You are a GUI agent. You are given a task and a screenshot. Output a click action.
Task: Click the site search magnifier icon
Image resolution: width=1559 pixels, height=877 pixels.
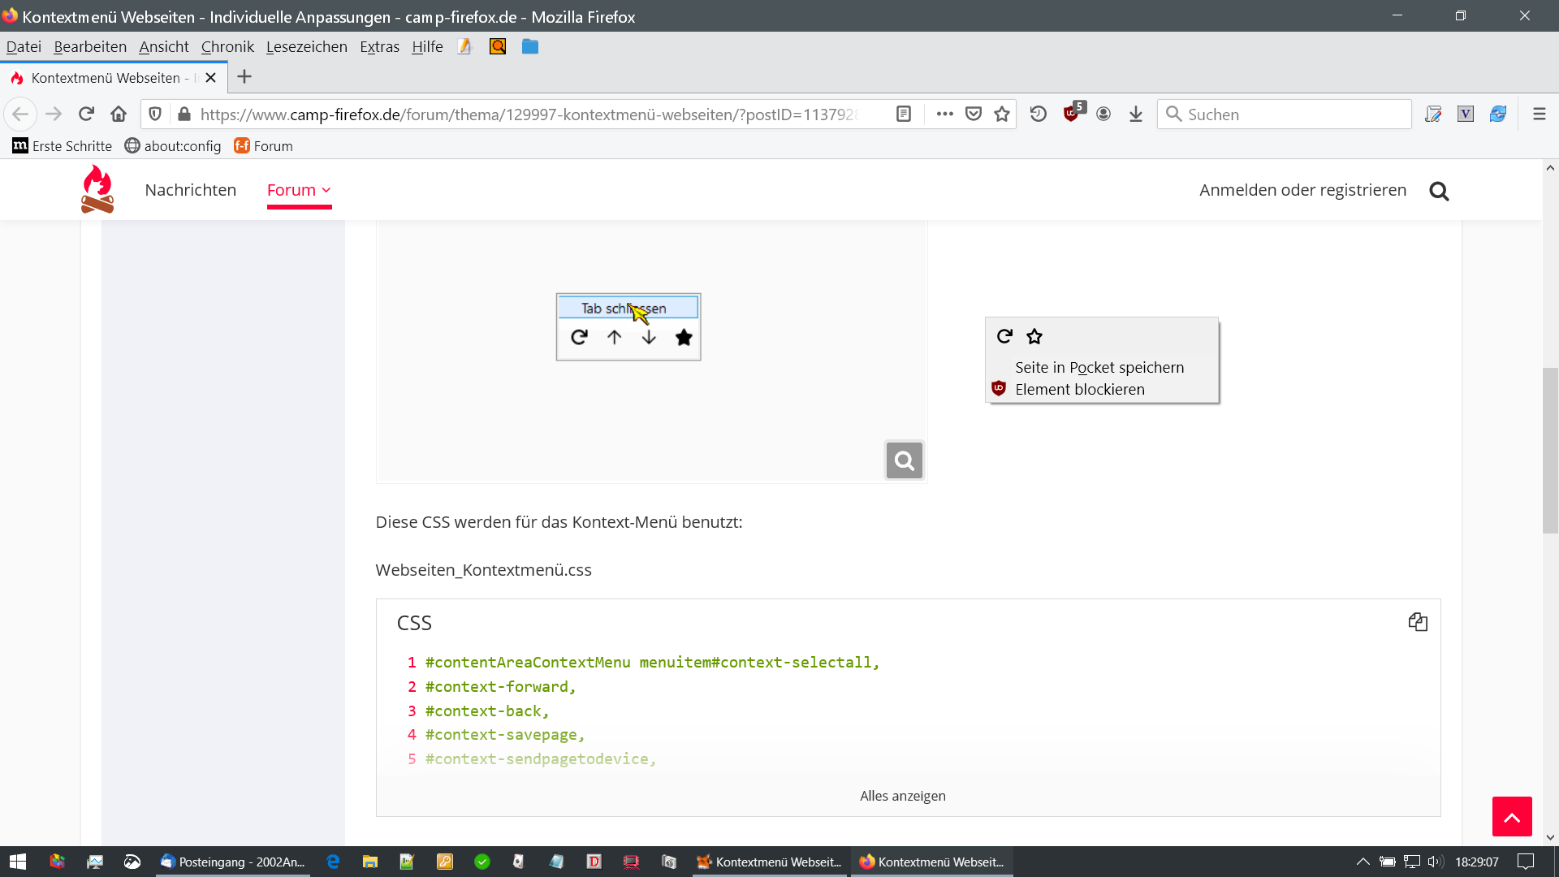pos(1439,191)
